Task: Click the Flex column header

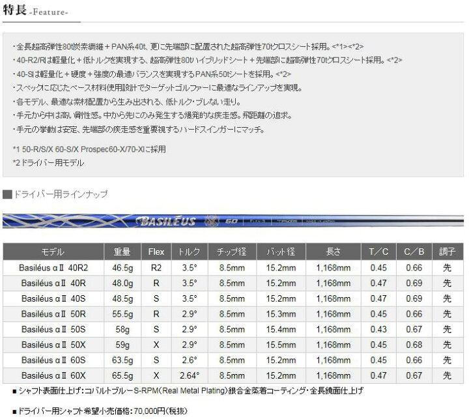Action: pyautogui.click(x=156, y=252)
